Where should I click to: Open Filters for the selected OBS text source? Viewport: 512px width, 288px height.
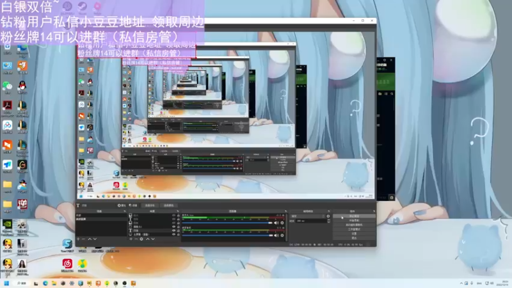coord(133,205)
